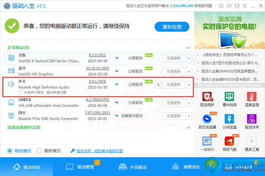Click the WHQL badge in 主板 row
The image size is (265, 176).
pyautogui.click(x=148, y=55)
